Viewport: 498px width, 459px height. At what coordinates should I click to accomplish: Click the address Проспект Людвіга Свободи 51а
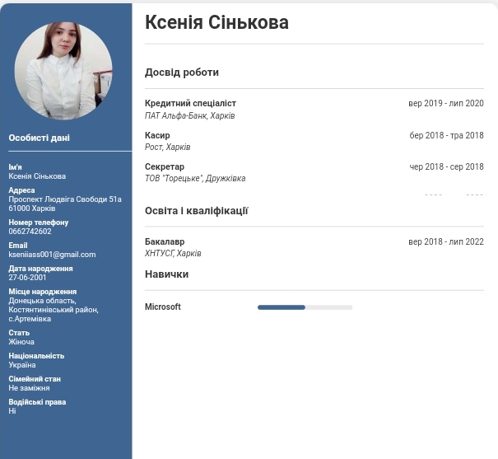coord(65,199)
